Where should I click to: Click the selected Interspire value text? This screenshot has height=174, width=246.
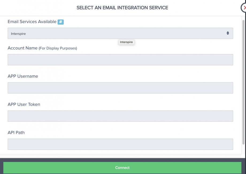(x=18, y=34)
